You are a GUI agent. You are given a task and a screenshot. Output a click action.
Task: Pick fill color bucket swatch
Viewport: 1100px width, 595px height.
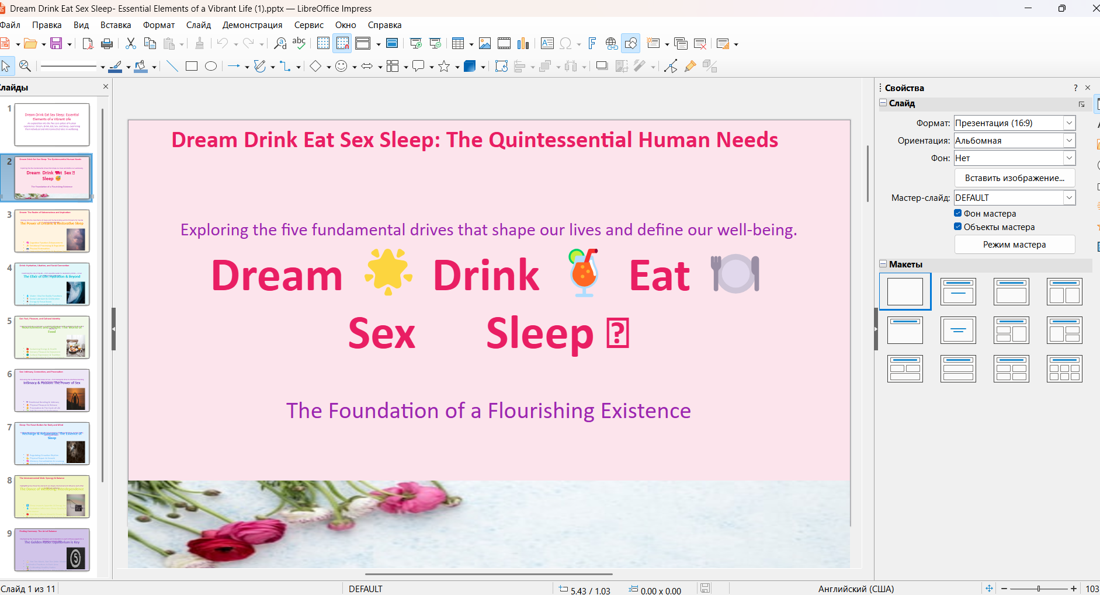[141, 66]
